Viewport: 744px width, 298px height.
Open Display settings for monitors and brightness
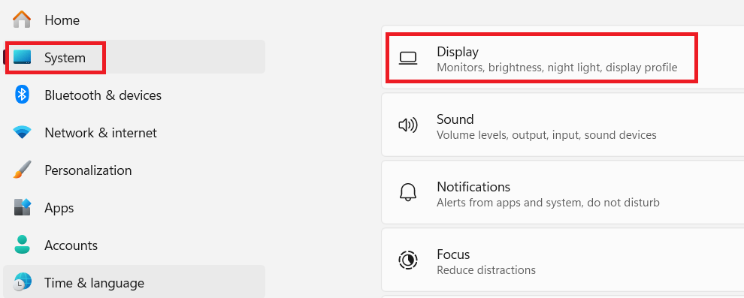tap(562, 57)
